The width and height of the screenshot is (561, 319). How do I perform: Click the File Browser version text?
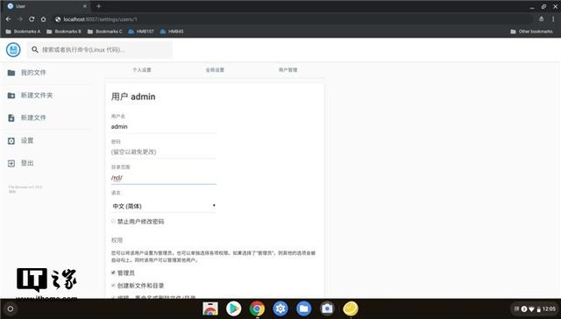point(25,187)
